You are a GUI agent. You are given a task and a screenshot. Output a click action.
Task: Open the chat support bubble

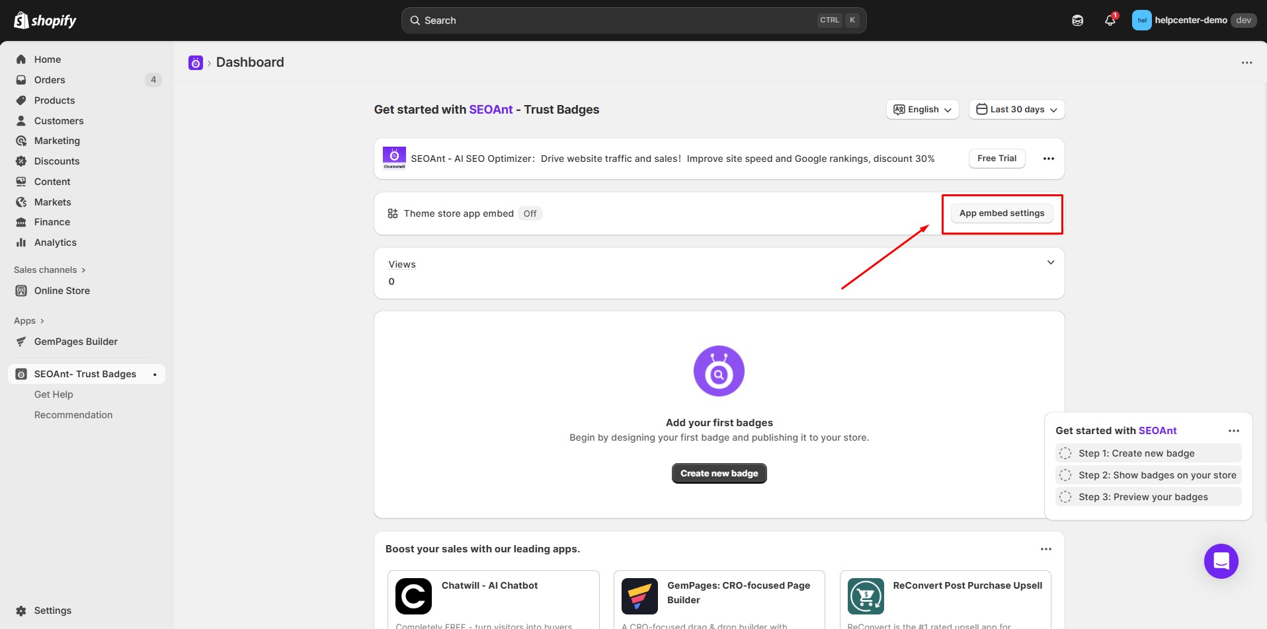coord(1221,561)
